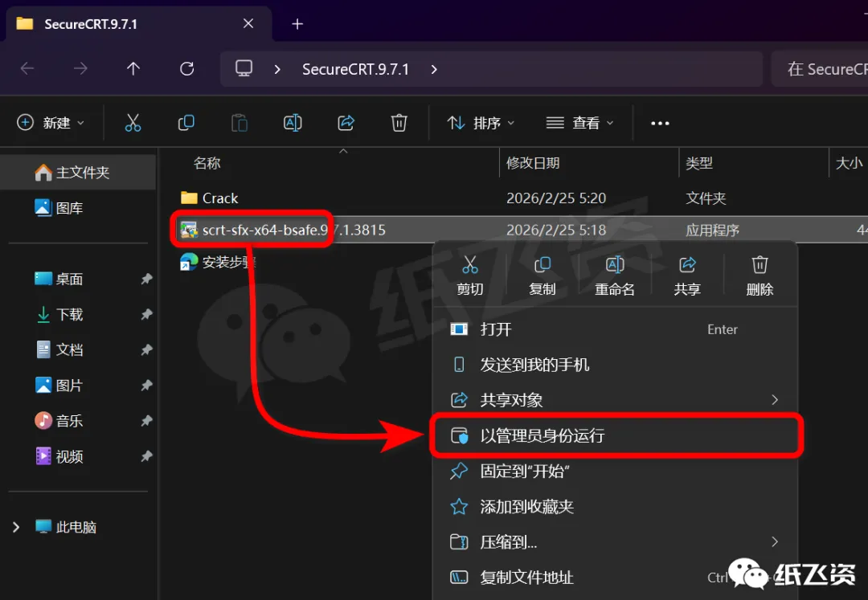Select 添加到收藏夹 menu item
The height and width of the screenshot is (600, 868).
pyautogui.click(x=615, y=507)
